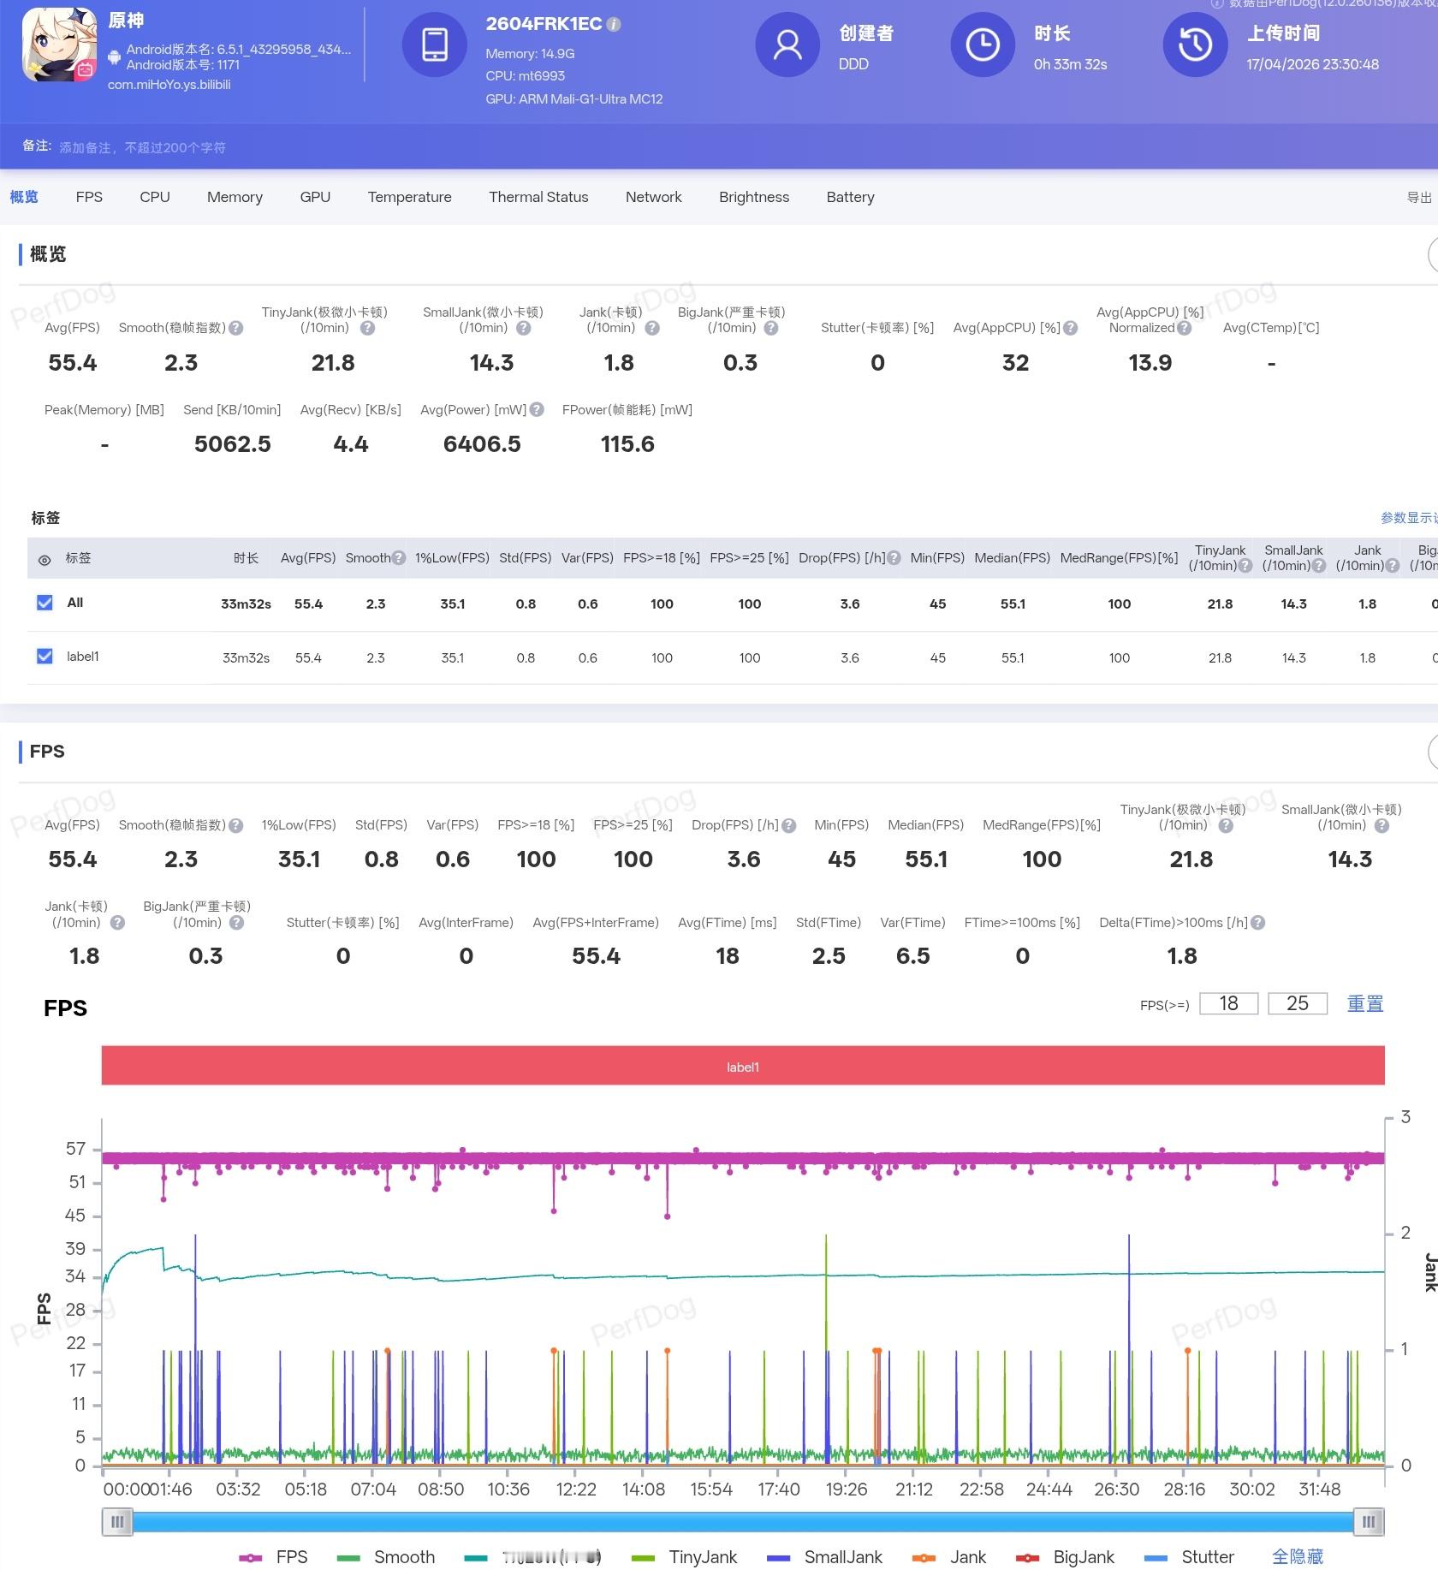Click help icon next to Smooth(稳帧指数) in overview
1438x1570 pixels.
point(236,328)
